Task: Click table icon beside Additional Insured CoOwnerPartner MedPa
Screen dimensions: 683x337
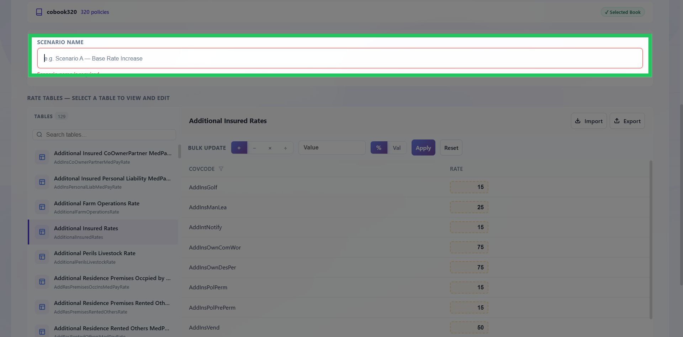Action: [42, 157]
